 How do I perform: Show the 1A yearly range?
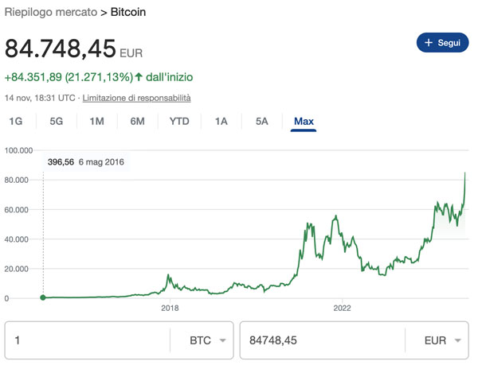point(221,122)
